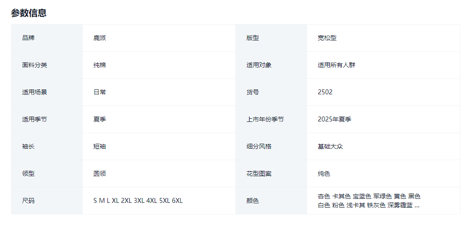Click the 尺码 label cell
Viewport: 472px width, 230px height.
pyautogui.click(x=28, y=201)
